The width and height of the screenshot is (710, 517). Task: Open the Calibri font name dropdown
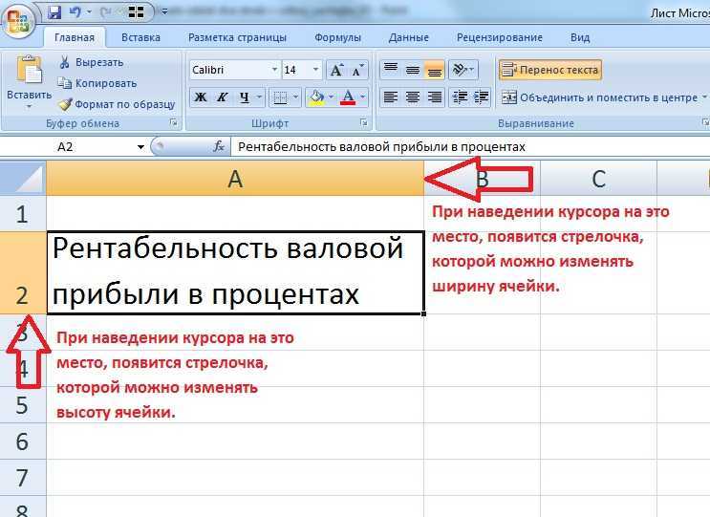coord(274,70)
